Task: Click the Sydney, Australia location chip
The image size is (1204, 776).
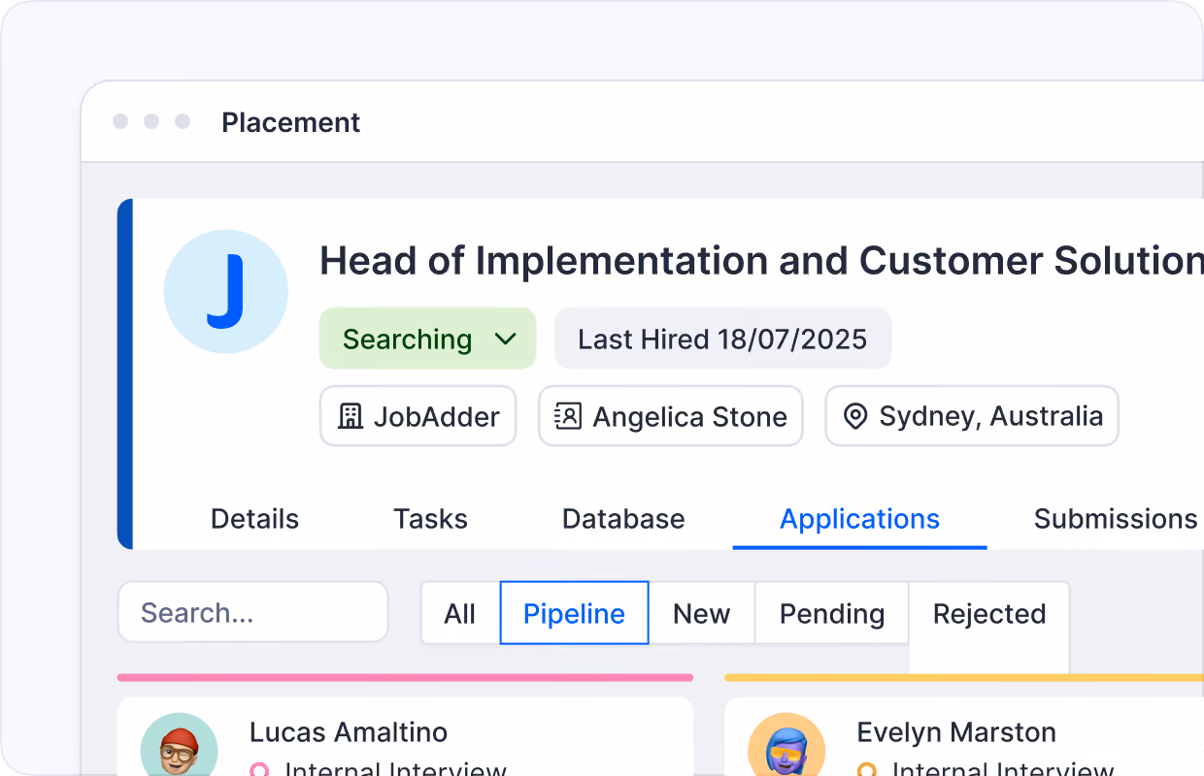Action: (x=972, y=416)
